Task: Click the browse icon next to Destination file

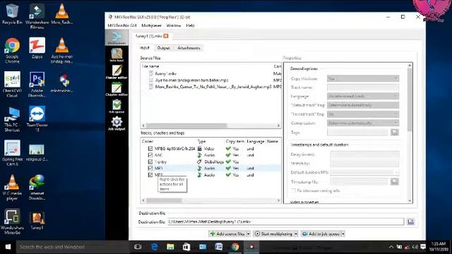Action: tap(411, 222)
